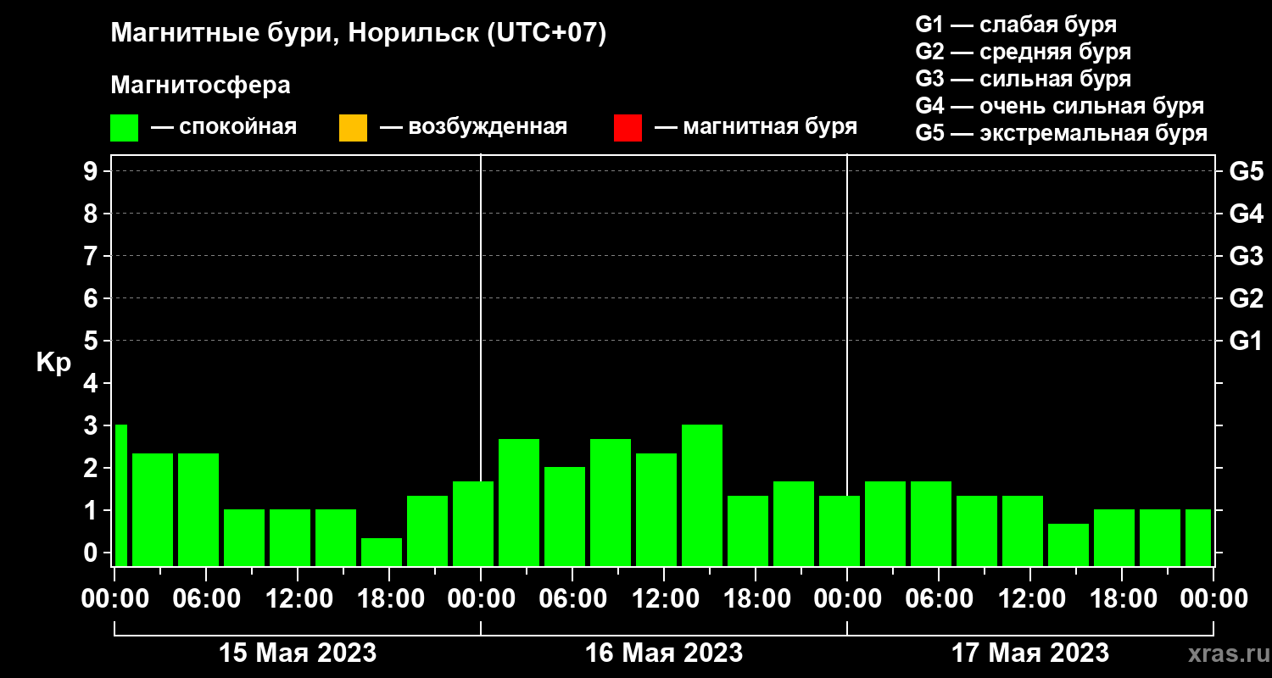Click the Kp value 9 on left axis
1272x678 pixels.
(x=92, y=171)
